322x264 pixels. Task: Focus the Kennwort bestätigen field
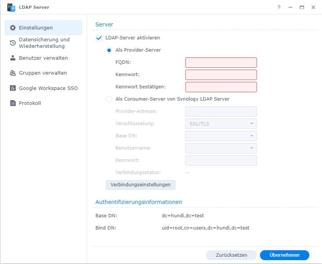(x=221, y=87)
